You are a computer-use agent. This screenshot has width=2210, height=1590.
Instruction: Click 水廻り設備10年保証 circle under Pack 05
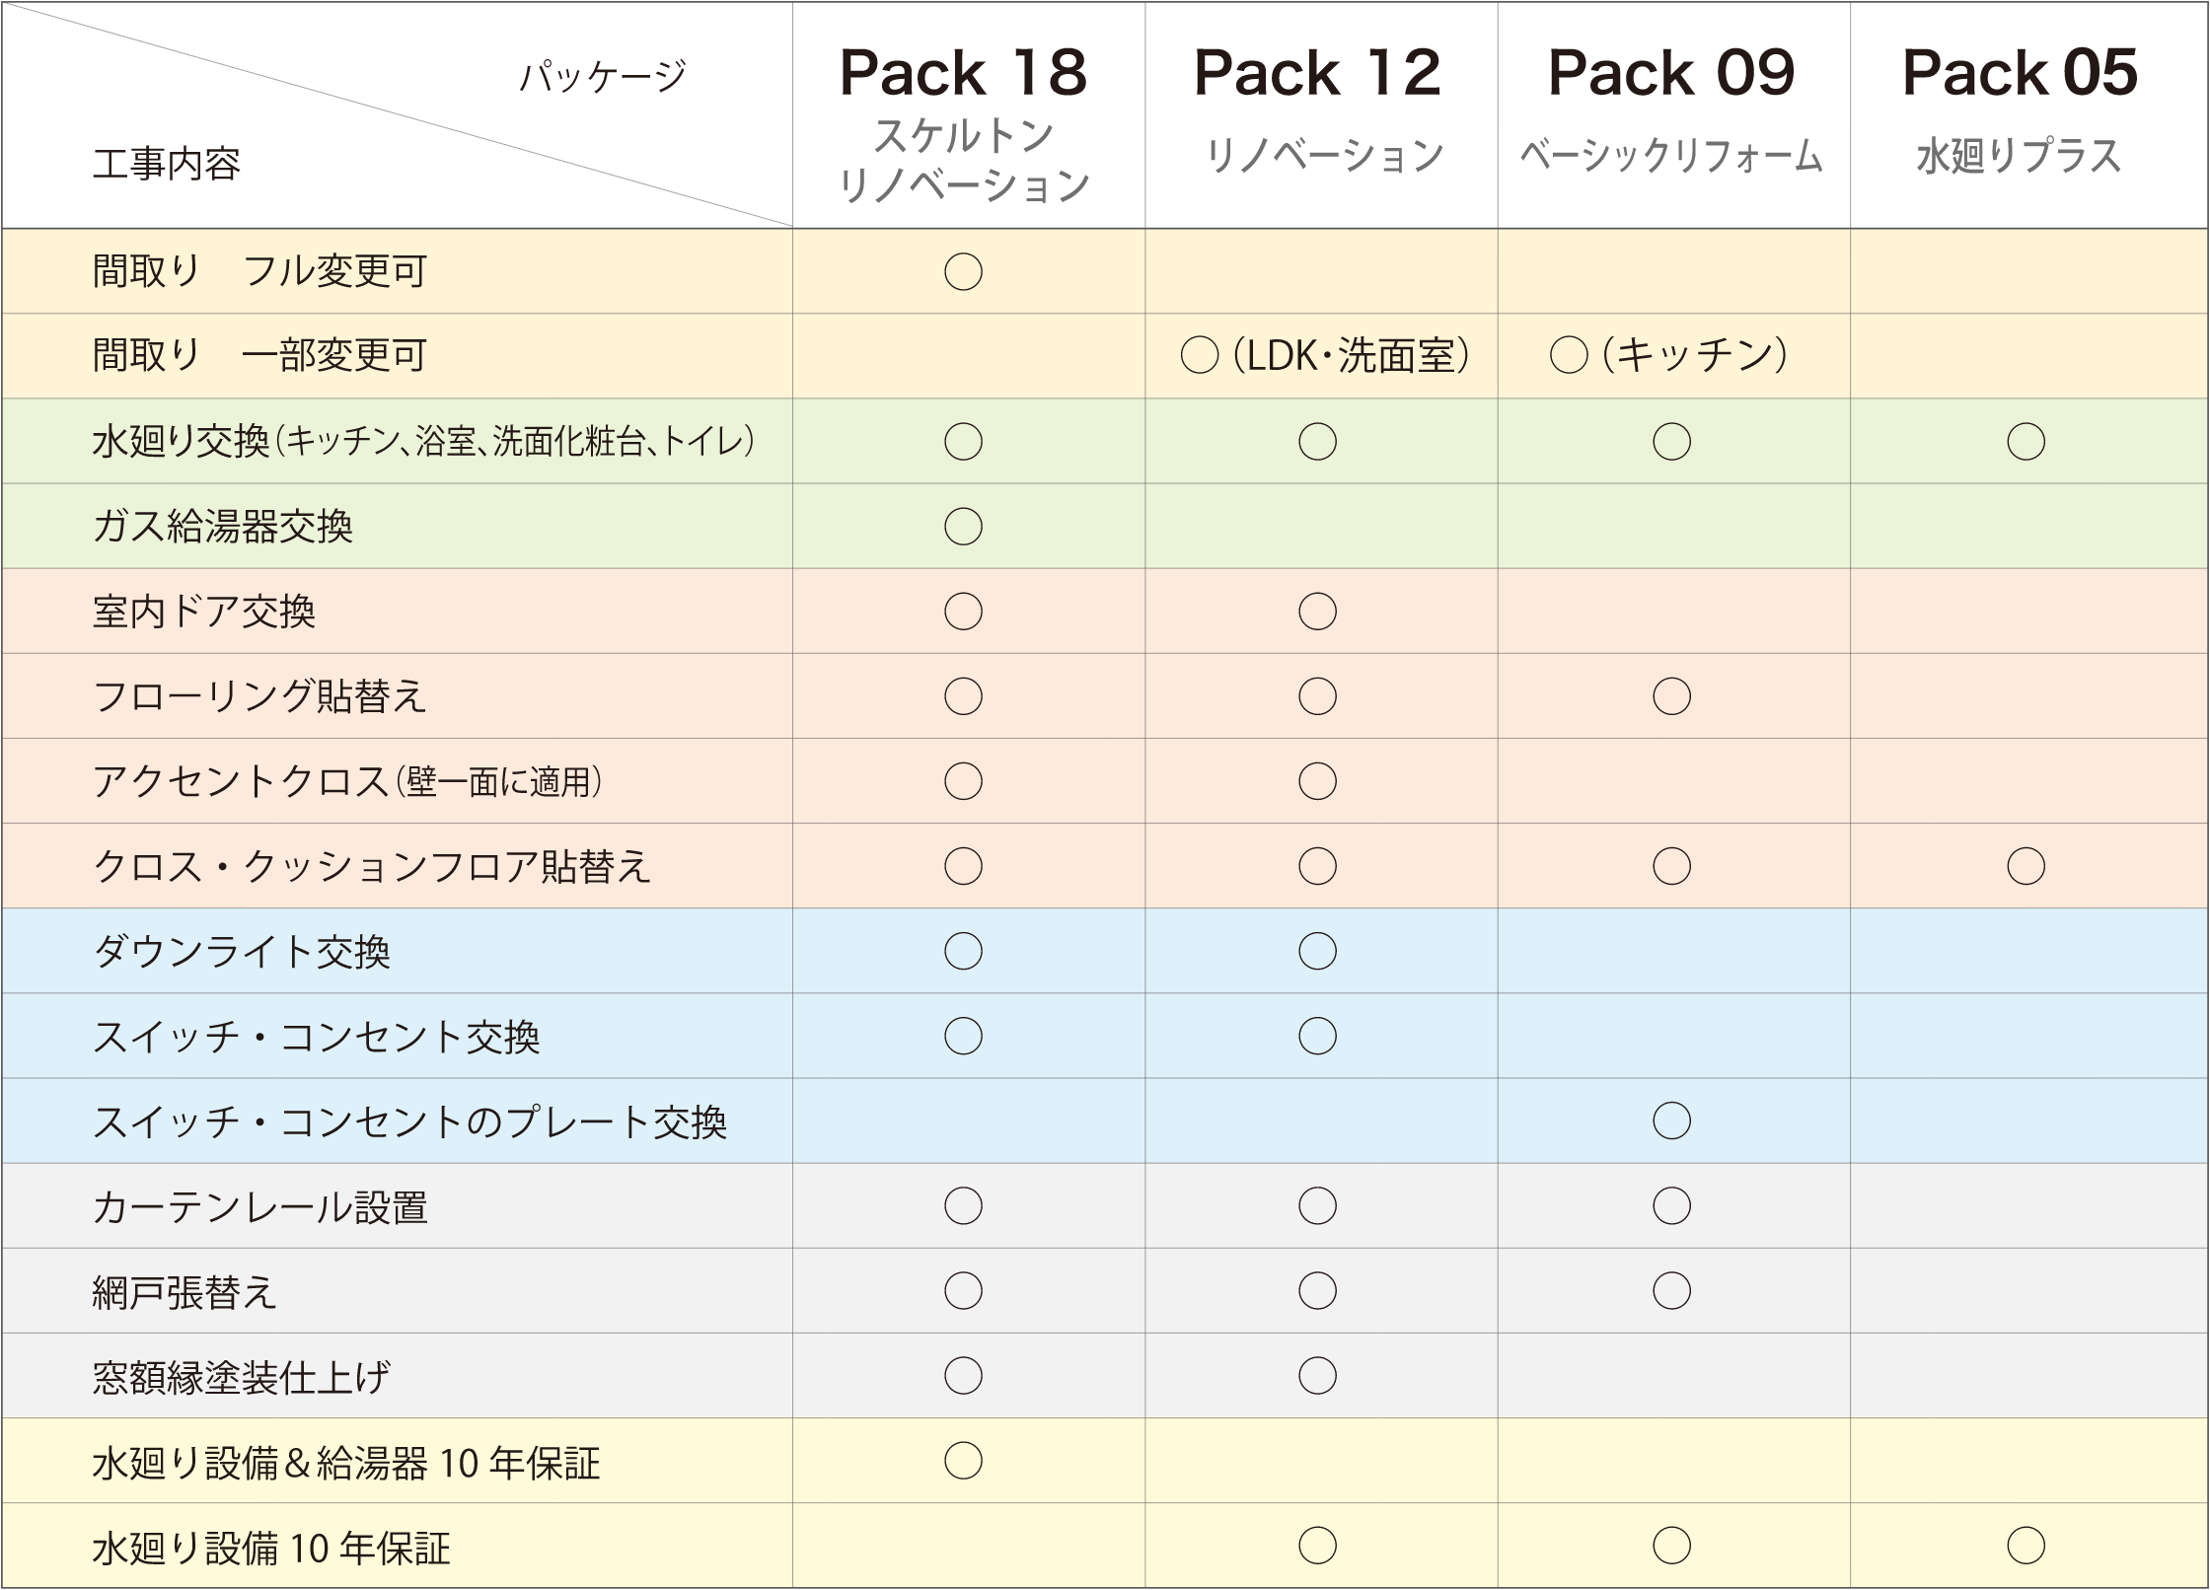pyautogui.click(x=2026, y=1546)
